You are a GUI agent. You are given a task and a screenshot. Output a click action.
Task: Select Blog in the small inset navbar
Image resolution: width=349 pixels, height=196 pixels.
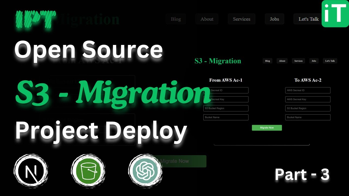click(267, 61)
